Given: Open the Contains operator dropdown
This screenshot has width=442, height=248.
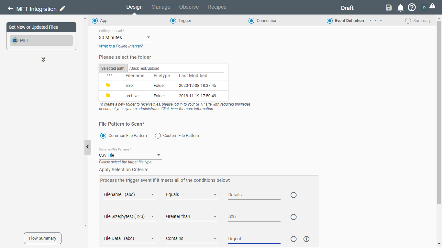Looking at the screenshot, I should 192,239.
